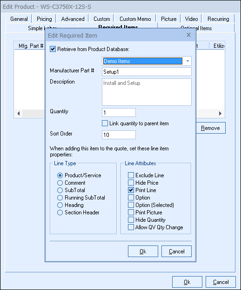This screenshot has height=290, width=241.
Task: Open the Custom Memo tab
Action: pyautogui.click(x=135, y=19)
